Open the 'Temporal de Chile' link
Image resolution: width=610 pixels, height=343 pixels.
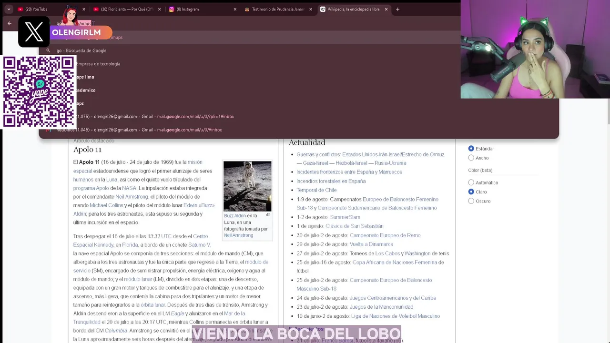coord(316,190)
